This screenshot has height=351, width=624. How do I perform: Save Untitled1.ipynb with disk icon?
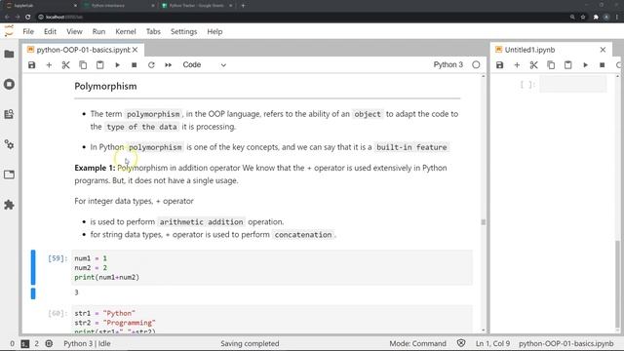[500, 65]
